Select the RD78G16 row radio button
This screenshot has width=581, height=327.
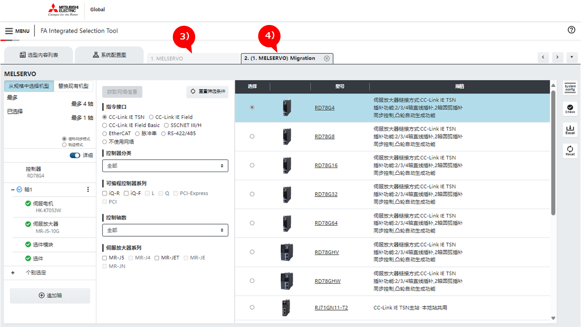coord(252,165)
